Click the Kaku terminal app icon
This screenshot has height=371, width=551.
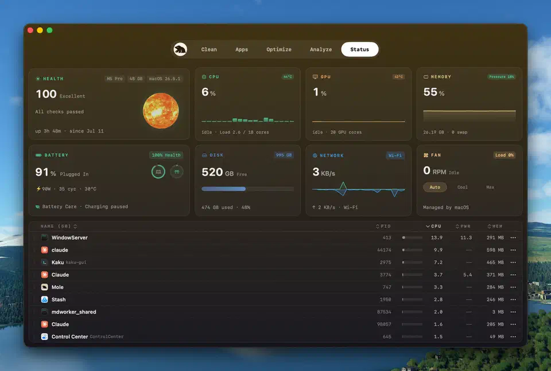(x=44, y=262)
